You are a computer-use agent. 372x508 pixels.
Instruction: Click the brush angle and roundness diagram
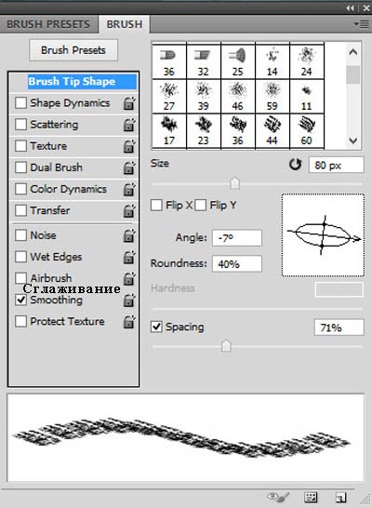(x=323, y=234)
